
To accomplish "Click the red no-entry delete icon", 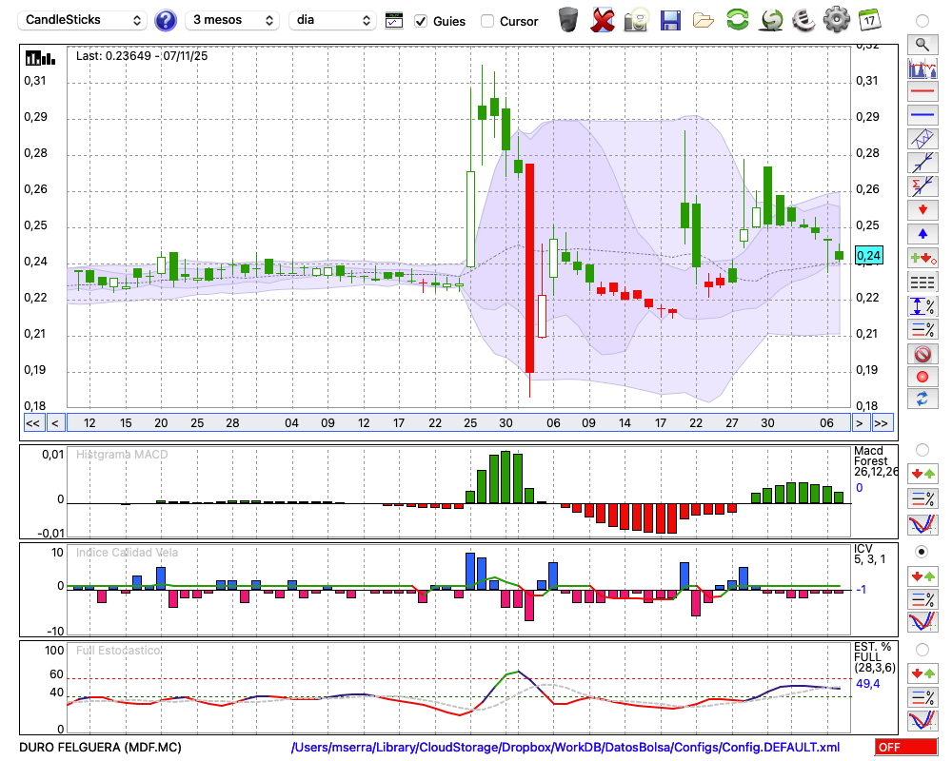I will coord(922,354).
